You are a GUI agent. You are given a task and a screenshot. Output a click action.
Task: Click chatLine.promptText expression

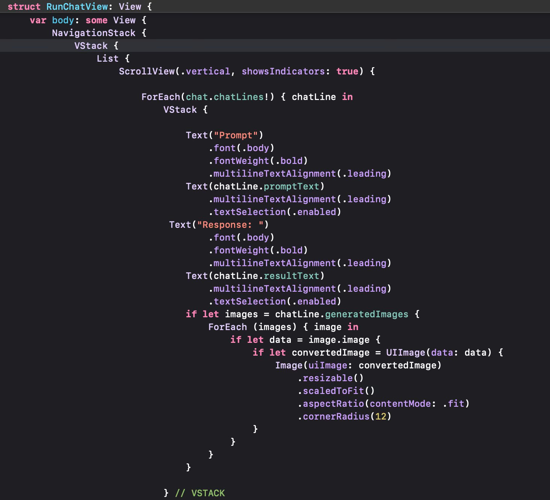[266, 186]
